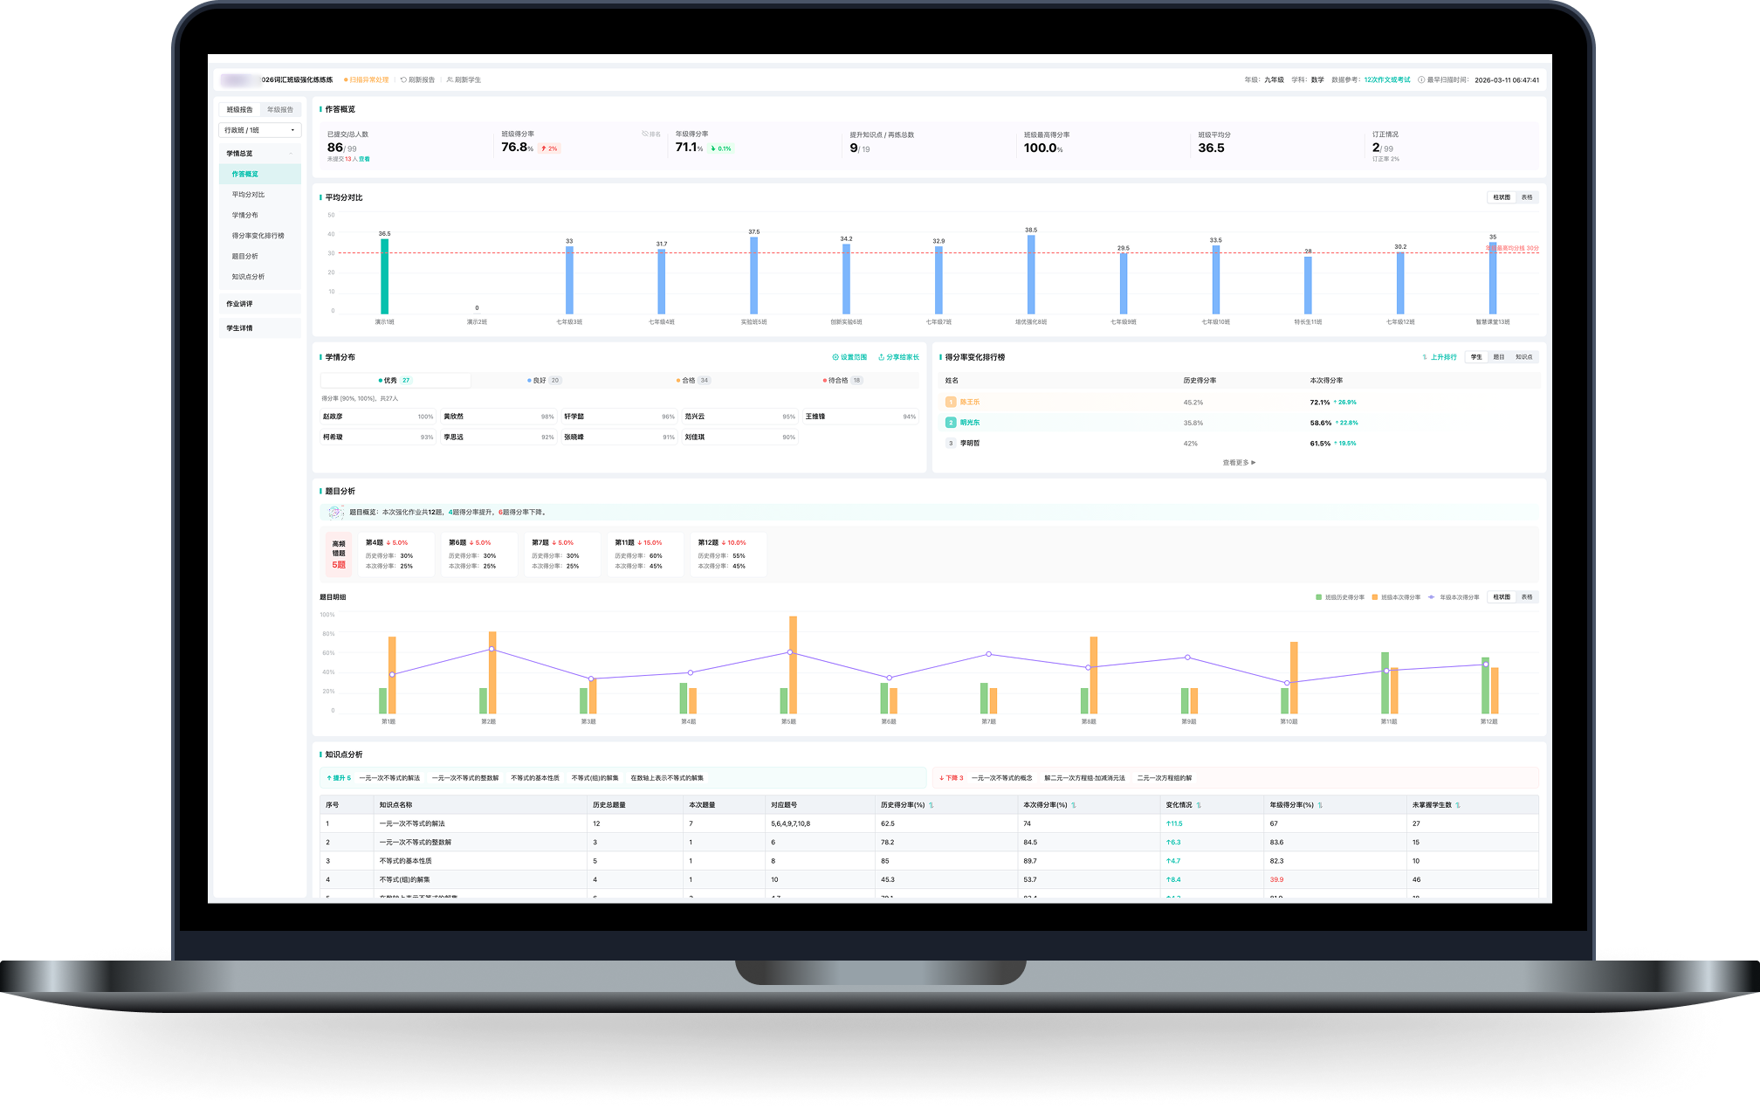The width and height of the screenshot is (1760, 1109).
Task: Click the green 0.1% grade score badge
Action: coord(721,148)
